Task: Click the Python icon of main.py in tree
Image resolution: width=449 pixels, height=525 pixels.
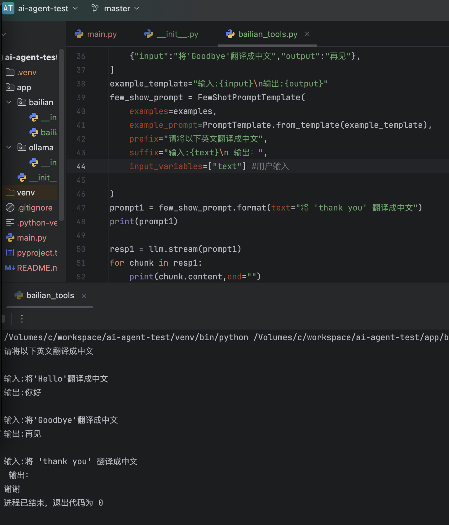Action: coord(10,238)
